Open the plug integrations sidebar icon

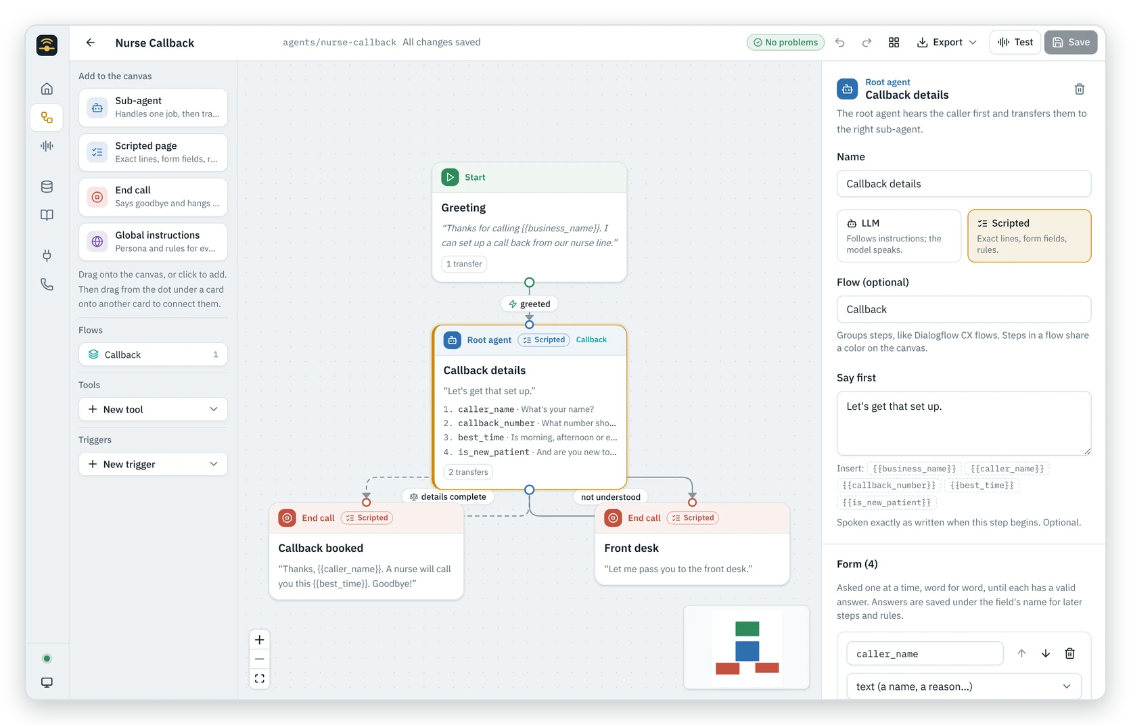click(x=47, y=256)
